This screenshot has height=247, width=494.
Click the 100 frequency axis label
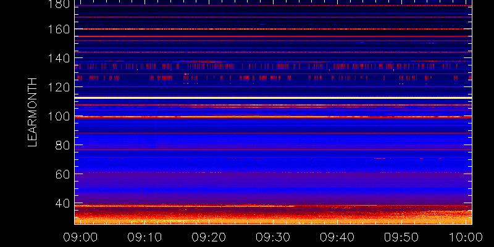pyautogui.click(x=59, y=117)
